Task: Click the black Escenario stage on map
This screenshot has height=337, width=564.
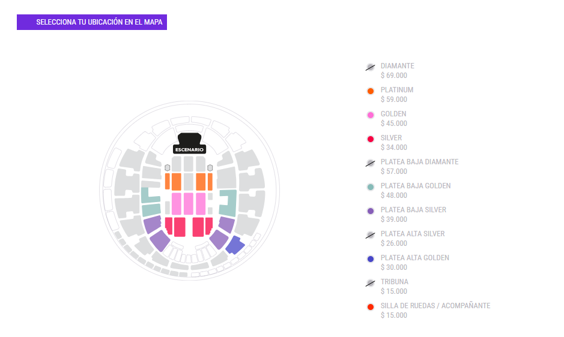Action: (x=189, y=143)
